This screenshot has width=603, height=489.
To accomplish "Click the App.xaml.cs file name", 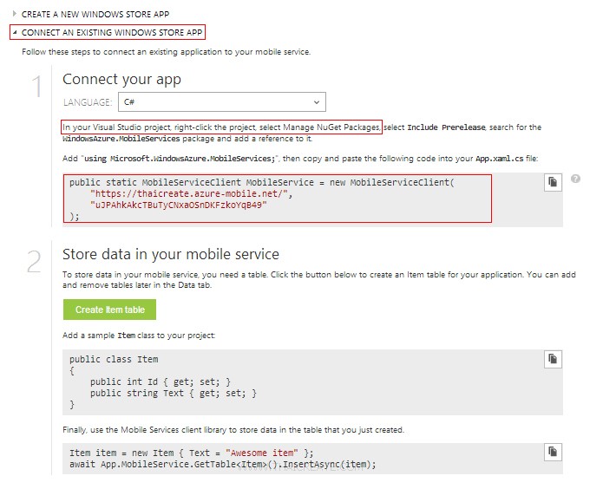I will coord(499,159).
